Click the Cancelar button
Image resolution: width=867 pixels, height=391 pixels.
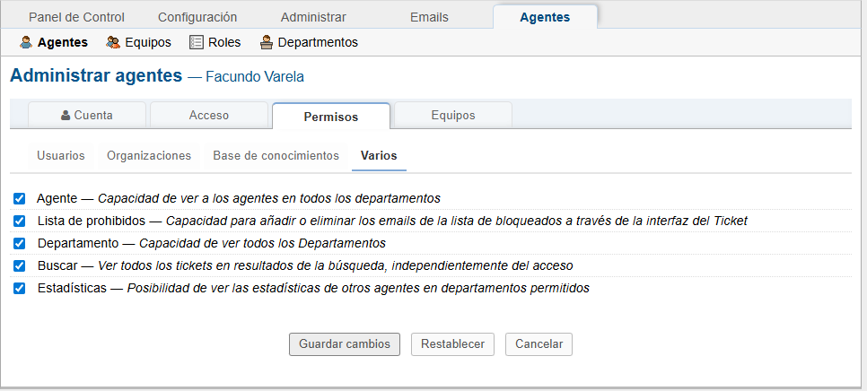pos(539,344)
